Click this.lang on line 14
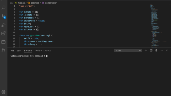171x96 pixels. coord(29,44)
